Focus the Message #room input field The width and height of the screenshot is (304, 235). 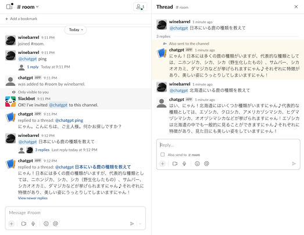[x=76, y=213]
